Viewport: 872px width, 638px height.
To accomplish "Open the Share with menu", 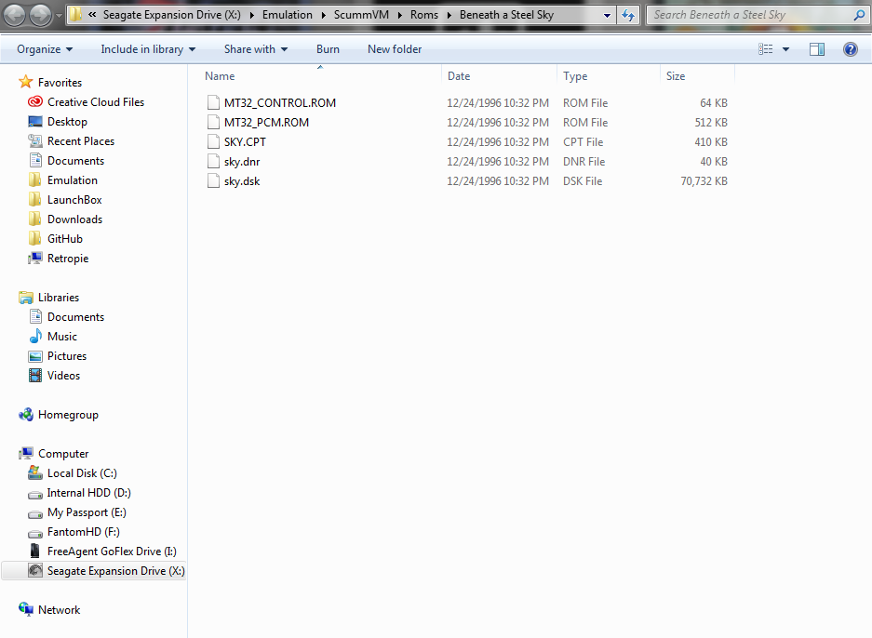I will (x=256, y=49).
